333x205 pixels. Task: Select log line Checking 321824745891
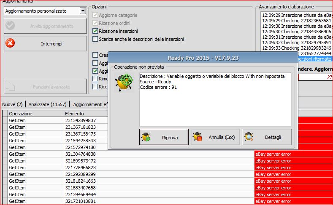tap(297, 43)
